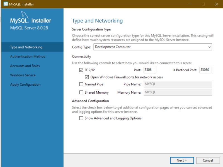Select the X Protocol Port field
The height and width of the screenshot is (167, 223).
[205, 70]
